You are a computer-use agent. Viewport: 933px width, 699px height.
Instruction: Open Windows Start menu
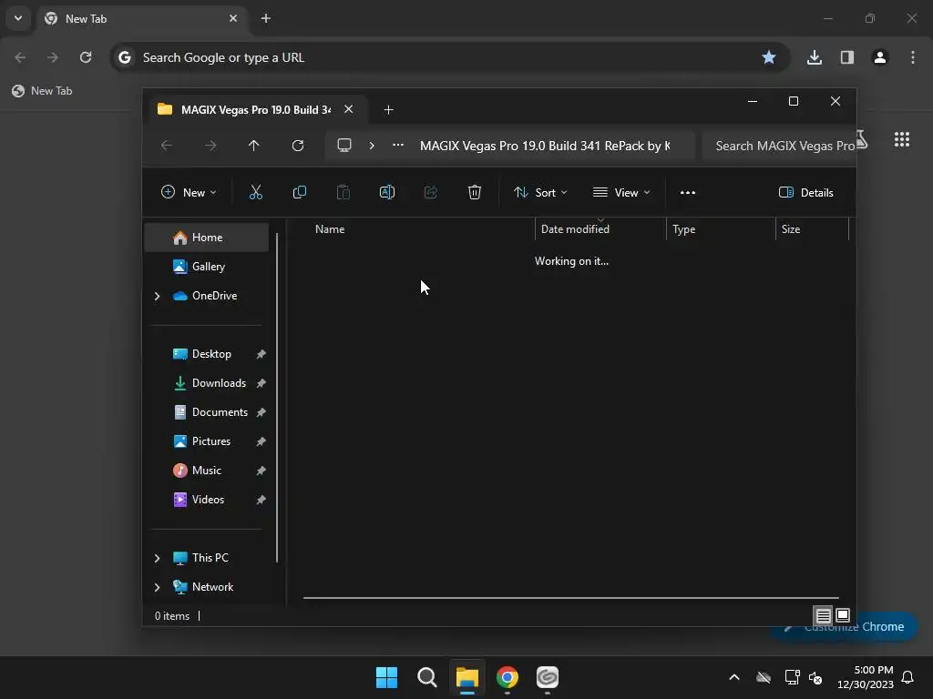click(386, 677)
